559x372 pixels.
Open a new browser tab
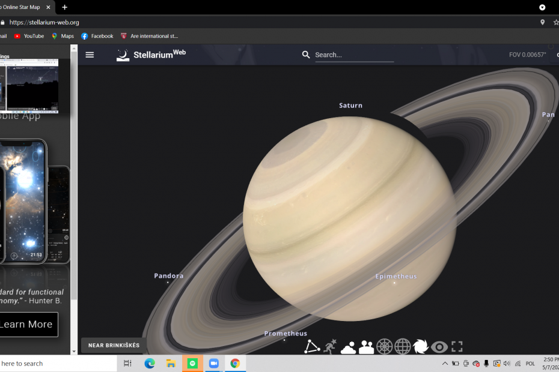click(65, 7)
